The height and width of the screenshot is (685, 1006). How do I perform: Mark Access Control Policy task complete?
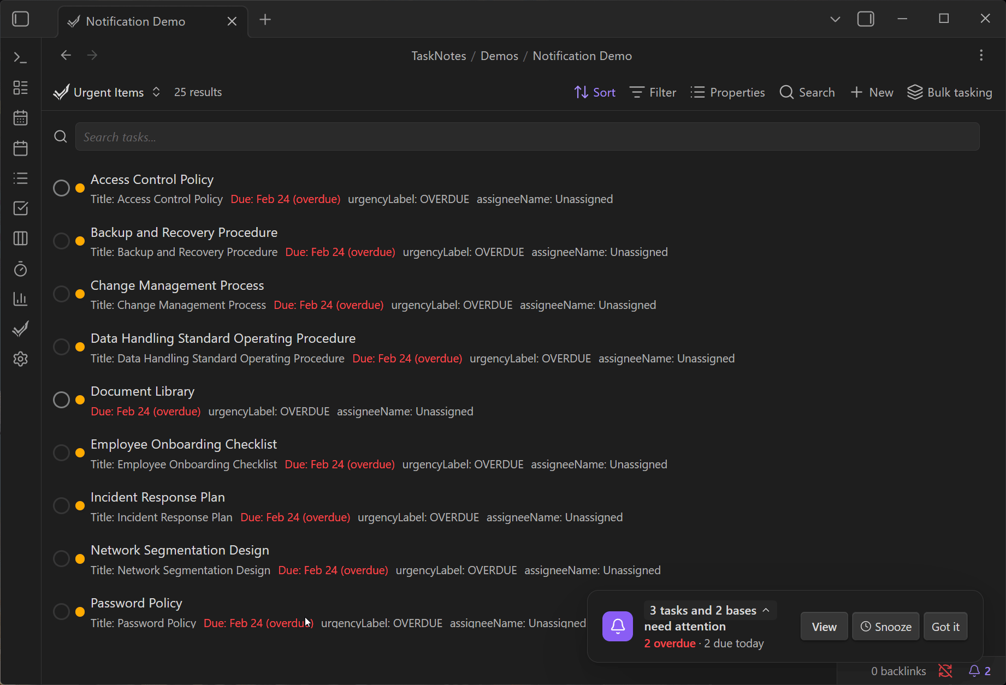point(61,188)
